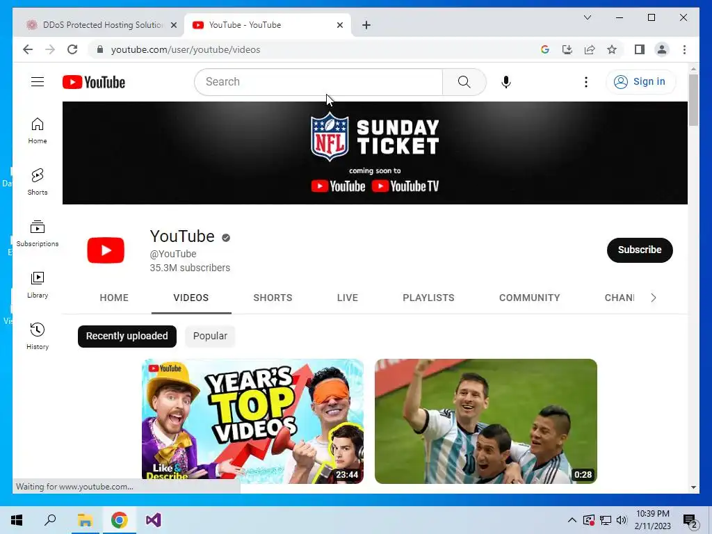Image resolution: width=712 pixels, height=534 pixels.
Task: Filter videos by Recently uploaded
Action: (127, 336)
